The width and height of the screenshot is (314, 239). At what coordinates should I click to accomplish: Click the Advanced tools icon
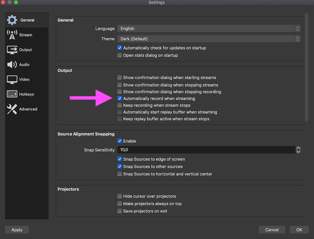coord(12,109)
